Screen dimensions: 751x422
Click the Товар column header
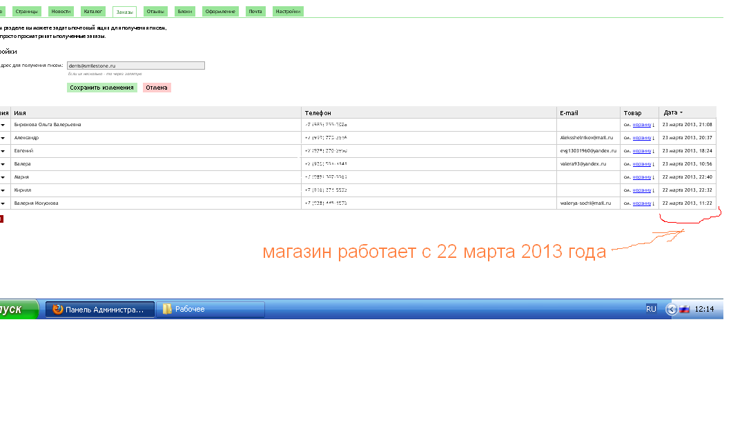pos(632,113)
